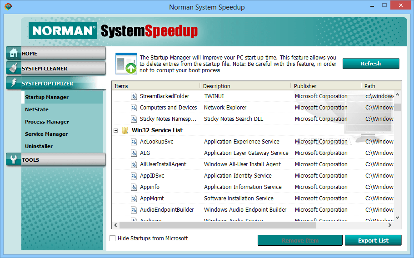This screenshot has height=258, width=414.
Task: Click the horizontal scrollbar right arrow
Action: [390, 225]
